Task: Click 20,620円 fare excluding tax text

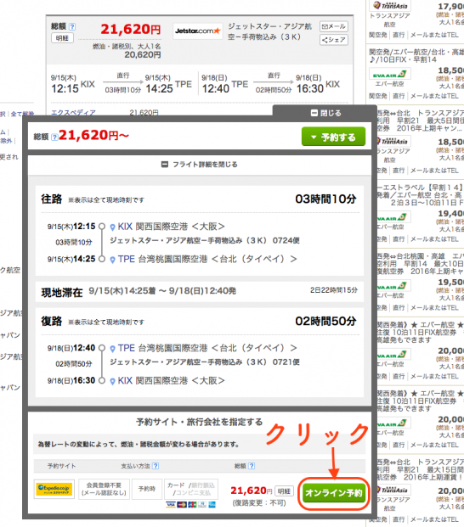Action: [143, 55]
